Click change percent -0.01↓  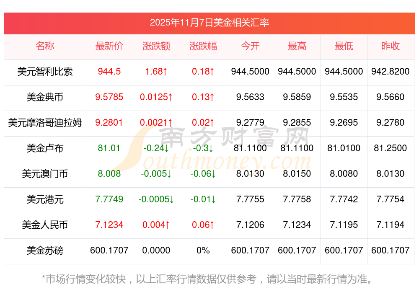[x=203, y=199]
